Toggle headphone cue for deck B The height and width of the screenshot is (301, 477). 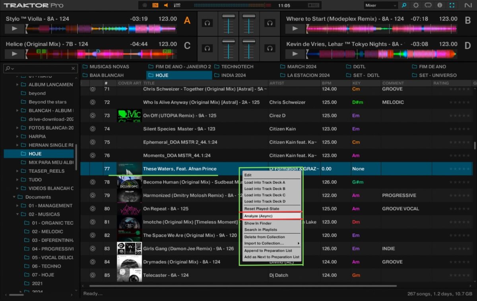coord(270,23)
